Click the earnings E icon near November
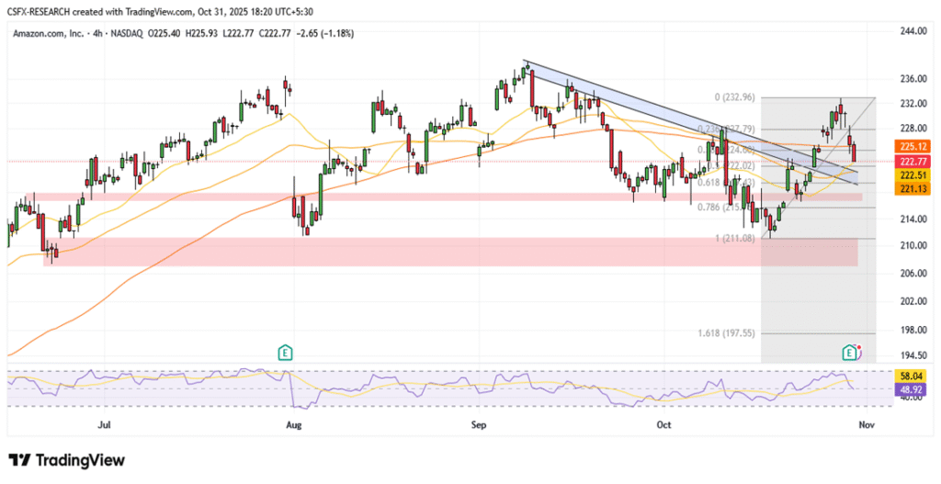This screenshot has width=941, height=484. click(x=851, y=352)
